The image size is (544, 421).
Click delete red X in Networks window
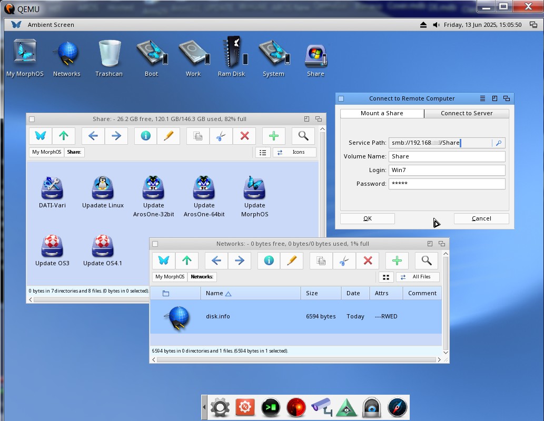tap(368, 260)
